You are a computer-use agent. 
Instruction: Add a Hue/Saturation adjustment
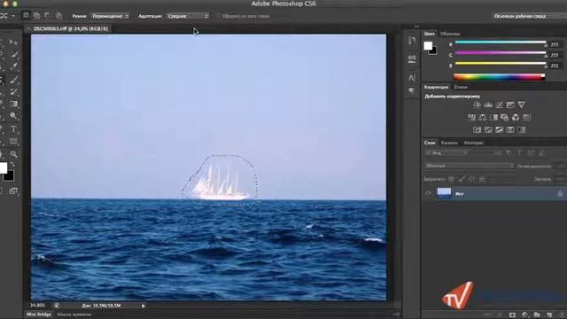tap(471, 118)
